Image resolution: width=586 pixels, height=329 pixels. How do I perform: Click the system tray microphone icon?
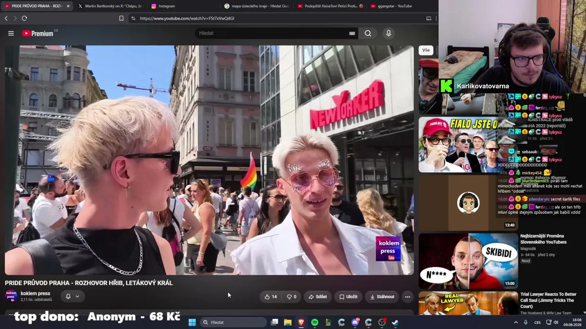point(526,322)
